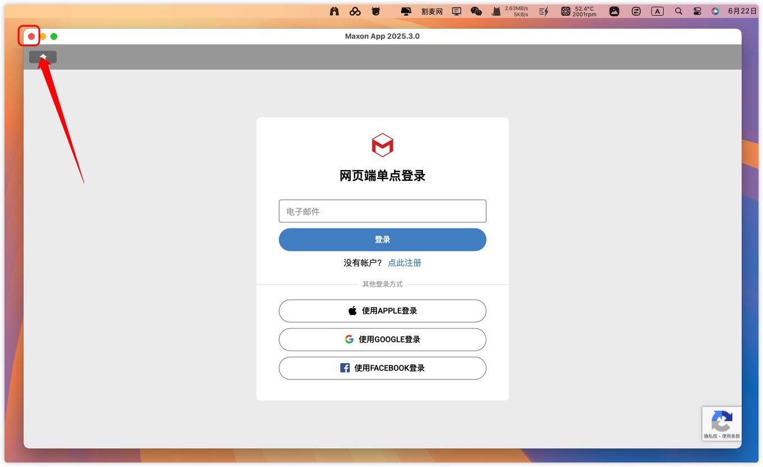Click the binoculars icon in menu bar
Image resolution: width=763 pixels, height=467 pixels.
(x=334, y=11)
